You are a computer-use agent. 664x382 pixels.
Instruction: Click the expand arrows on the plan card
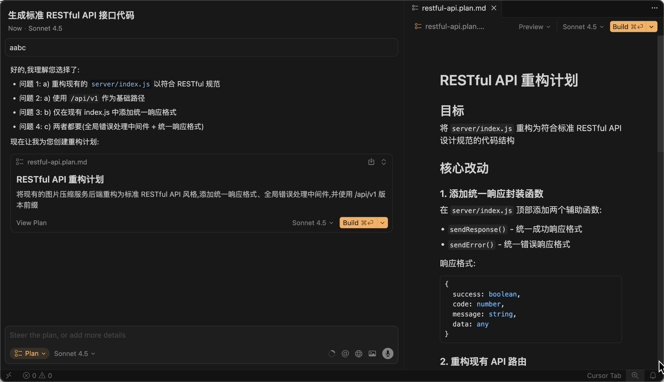(383, 162)
